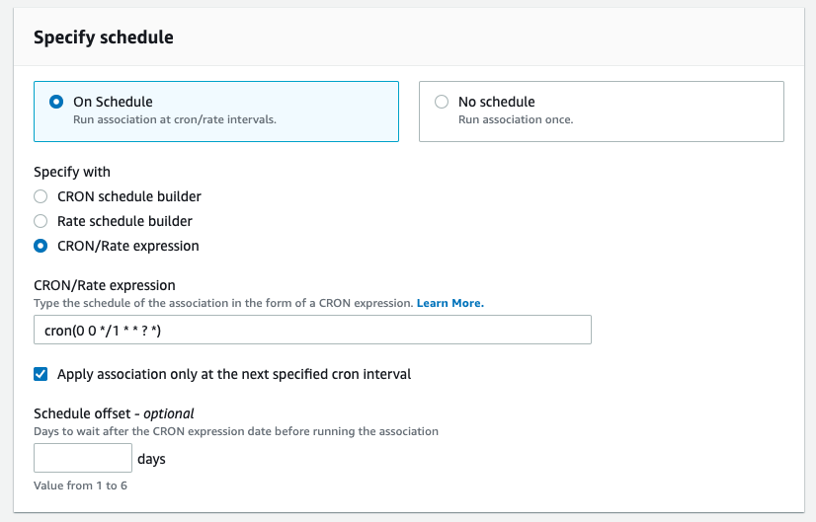Click the "Run association once." description text

tap(516, 119)
